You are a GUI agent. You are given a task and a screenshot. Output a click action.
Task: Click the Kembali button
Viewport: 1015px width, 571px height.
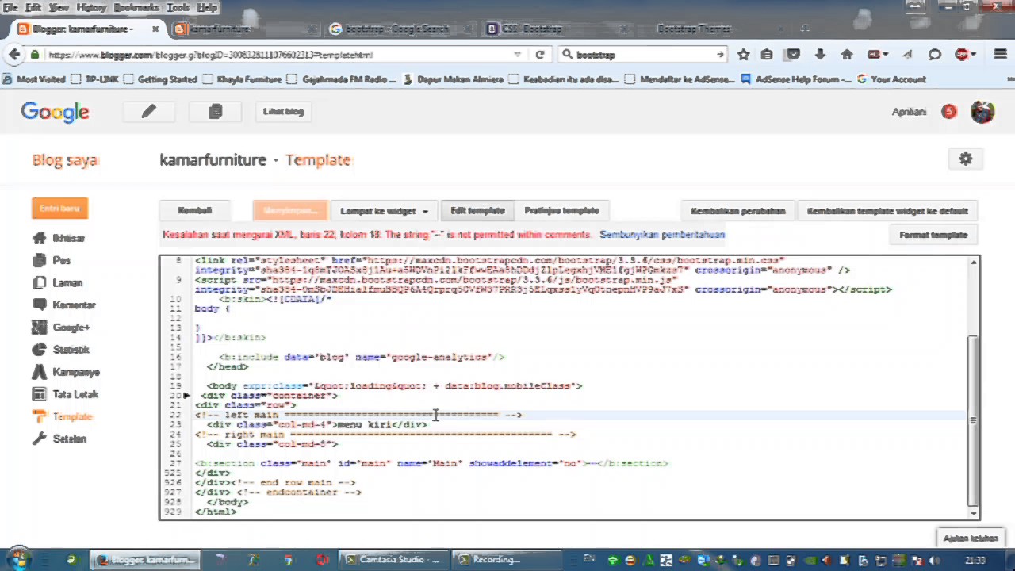coord(194,211)
